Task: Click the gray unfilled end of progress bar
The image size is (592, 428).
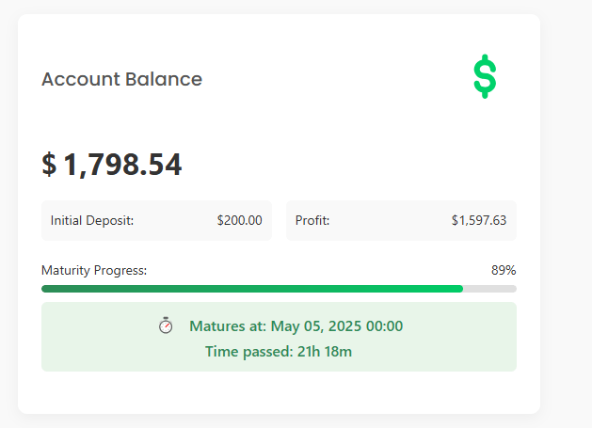Action: point(490,289)
